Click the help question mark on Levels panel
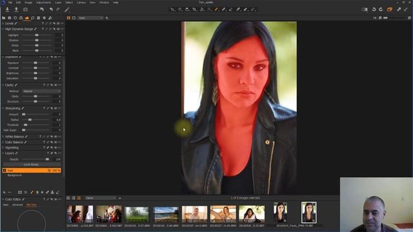The width and height of the screenshot is (413, 232). [x=43, y=23]
